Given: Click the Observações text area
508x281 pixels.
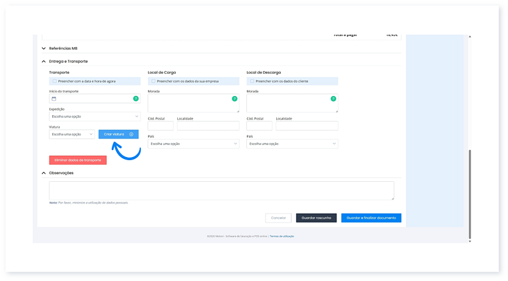Looking at the screenshot, I should pos(221,191).
